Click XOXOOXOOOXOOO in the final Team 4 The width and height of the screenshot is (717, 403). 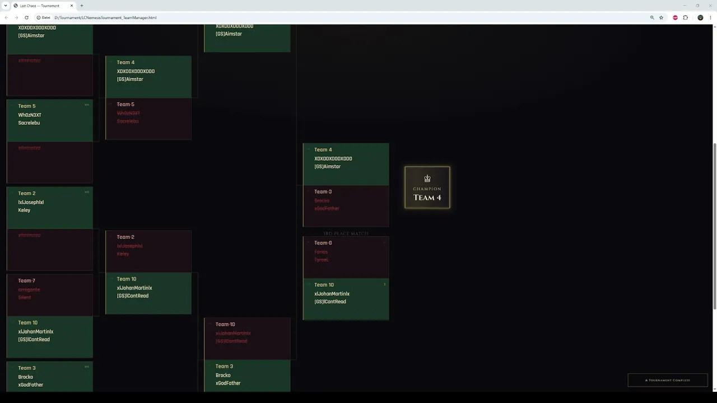point(333,158)
